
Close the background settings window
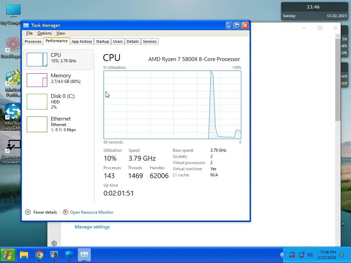tap(335, 27)
